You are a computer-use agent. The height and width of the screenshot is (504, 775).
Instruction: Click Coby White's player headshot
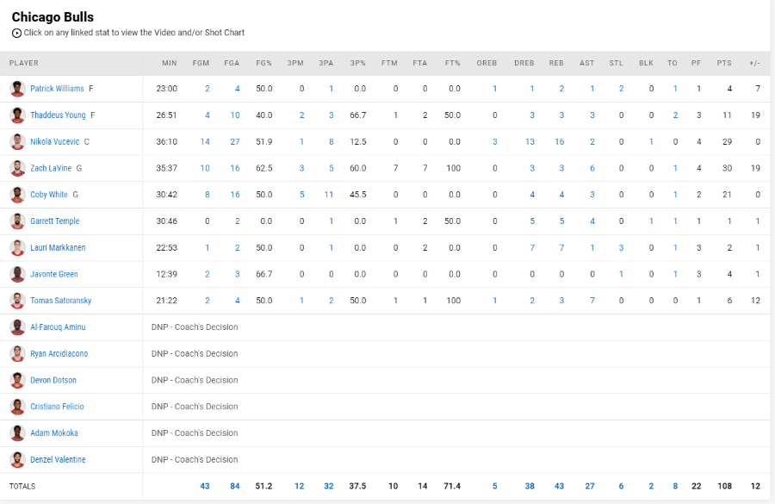coord(17,195)
